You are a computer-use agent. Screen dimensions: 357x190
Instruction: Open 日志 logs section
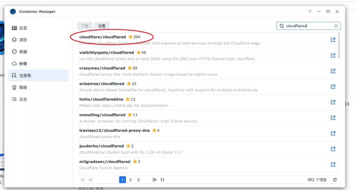point(23,99)
